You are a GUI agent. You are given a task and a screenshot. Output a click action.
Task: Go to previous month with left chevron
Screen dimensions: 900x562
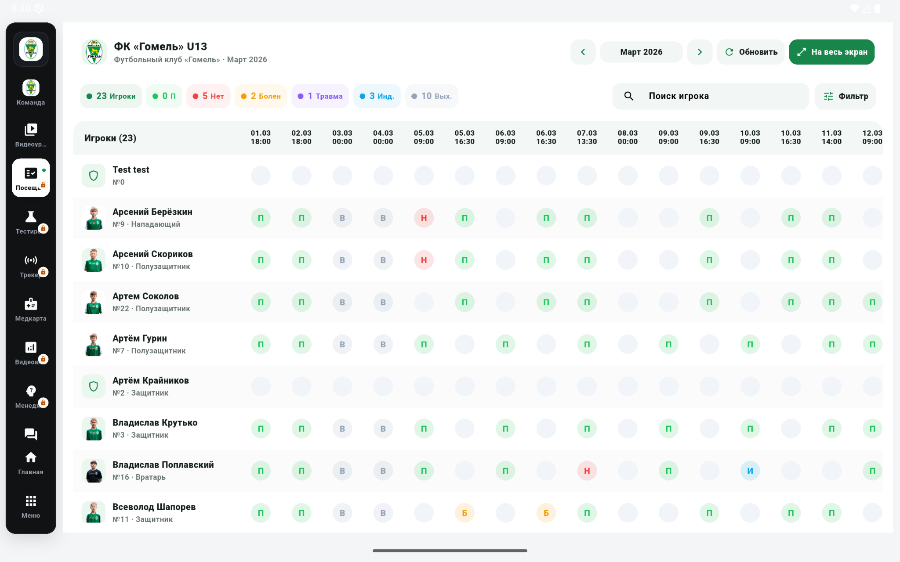tap(583, 52)
